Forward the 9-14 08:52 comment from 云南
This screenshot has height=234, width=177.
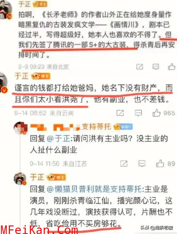(x=120, y=113)
